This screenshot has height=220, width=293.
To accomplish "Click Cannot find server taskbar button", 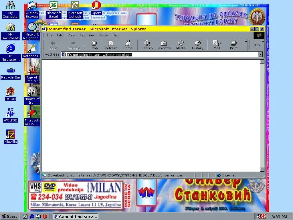I will click(x=76, y=217).
